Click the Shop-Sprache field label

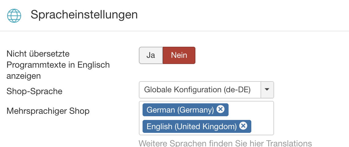coord(34,91)
